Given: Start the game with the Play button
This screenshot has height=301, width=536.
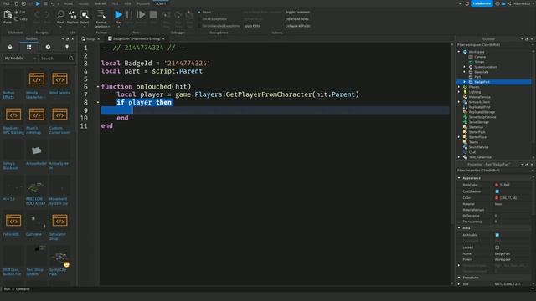Looking at the screenshot, I should (118, 15).
